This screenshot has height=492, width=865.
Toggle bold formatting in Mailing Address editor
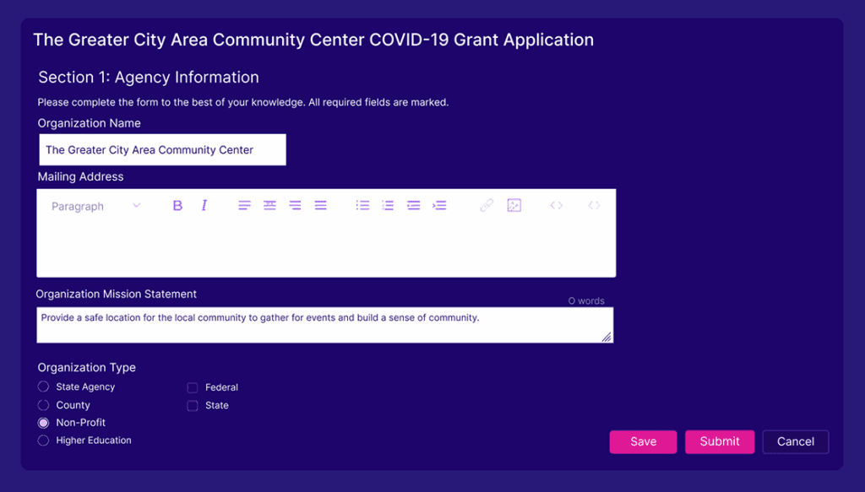pyautogui.click(x=177, y=206)
